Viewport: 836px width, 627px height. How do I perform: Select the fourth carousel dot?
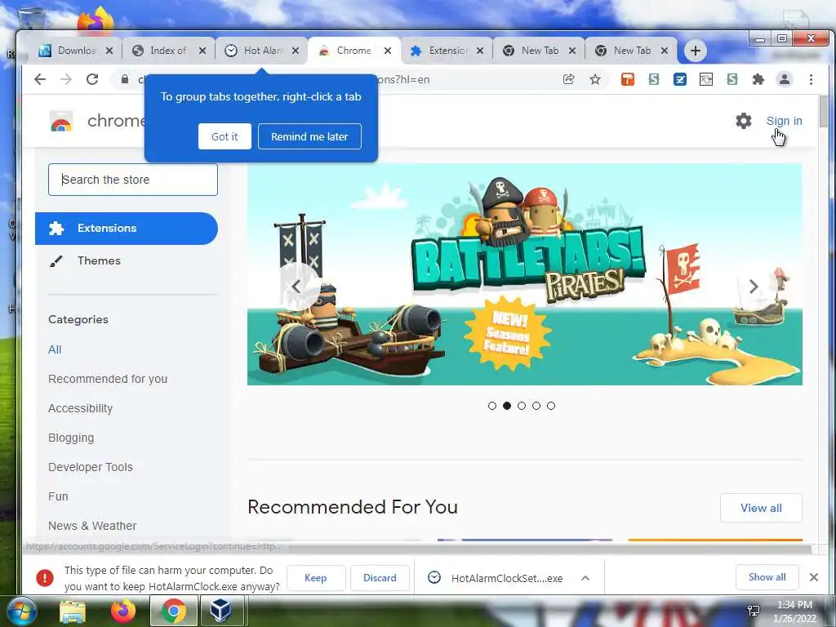(x=536, y=406)
